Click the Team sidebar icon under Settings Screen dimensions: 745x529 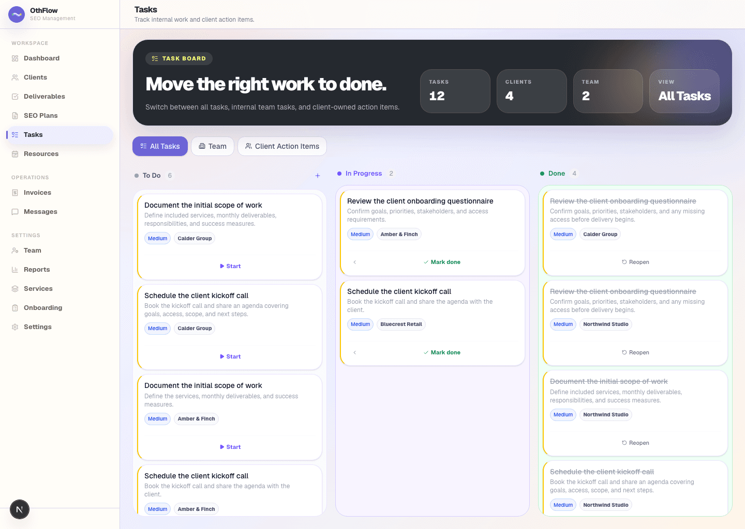pos(15,251)
